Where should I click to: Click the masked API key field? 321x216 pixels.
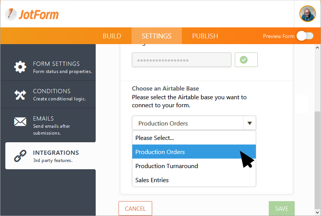[181, 60]
